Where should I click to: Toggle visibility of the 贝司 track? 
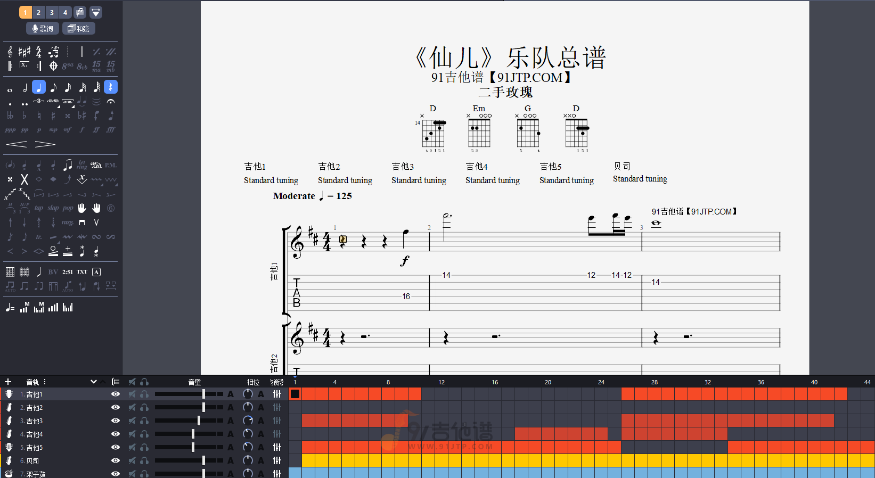pos(115,460)
